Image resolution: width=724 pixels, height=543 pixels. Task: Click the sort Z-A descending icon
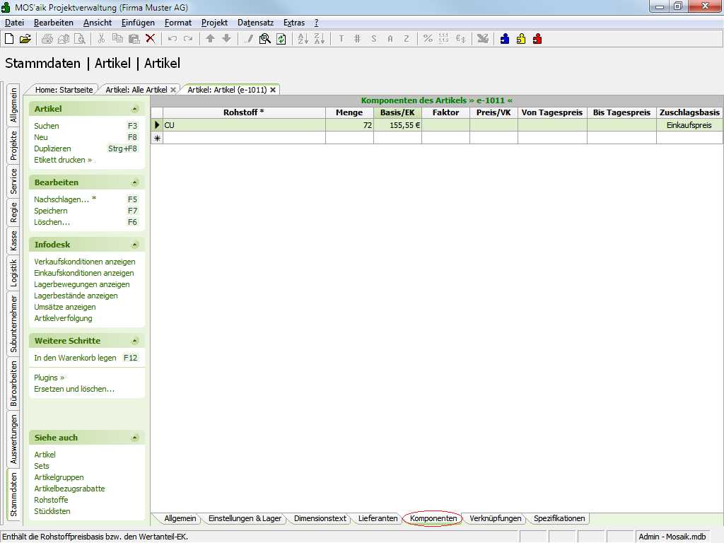coord(320,39)
